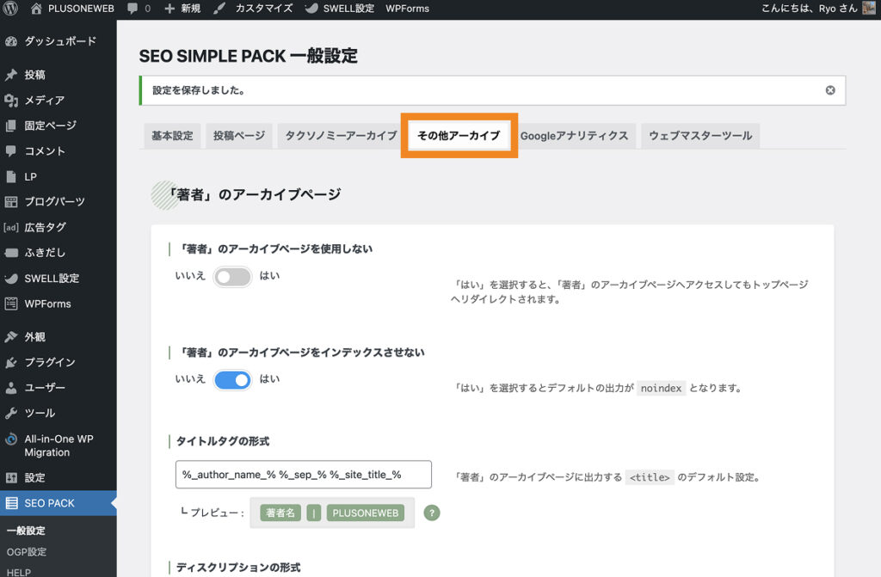Open the Users menu in sidebar
881x577 pixels.
[x=44, y=388]
